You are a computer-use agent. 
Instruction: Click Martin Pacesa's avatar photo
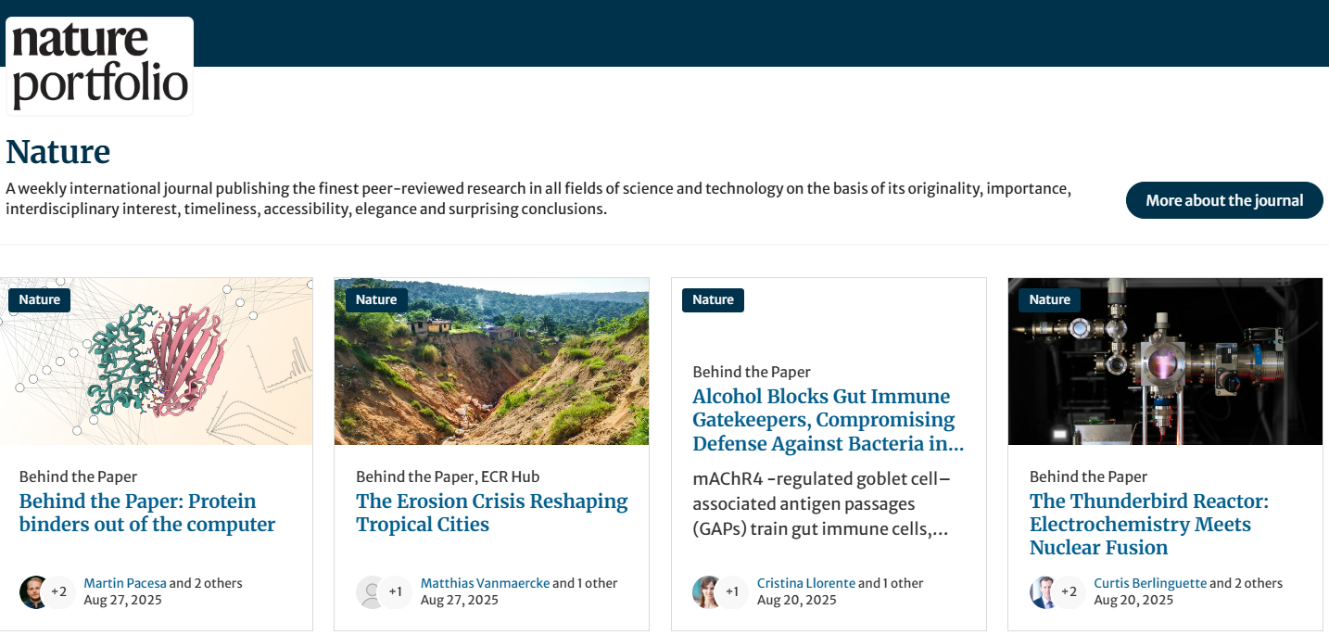coord(33,591)
